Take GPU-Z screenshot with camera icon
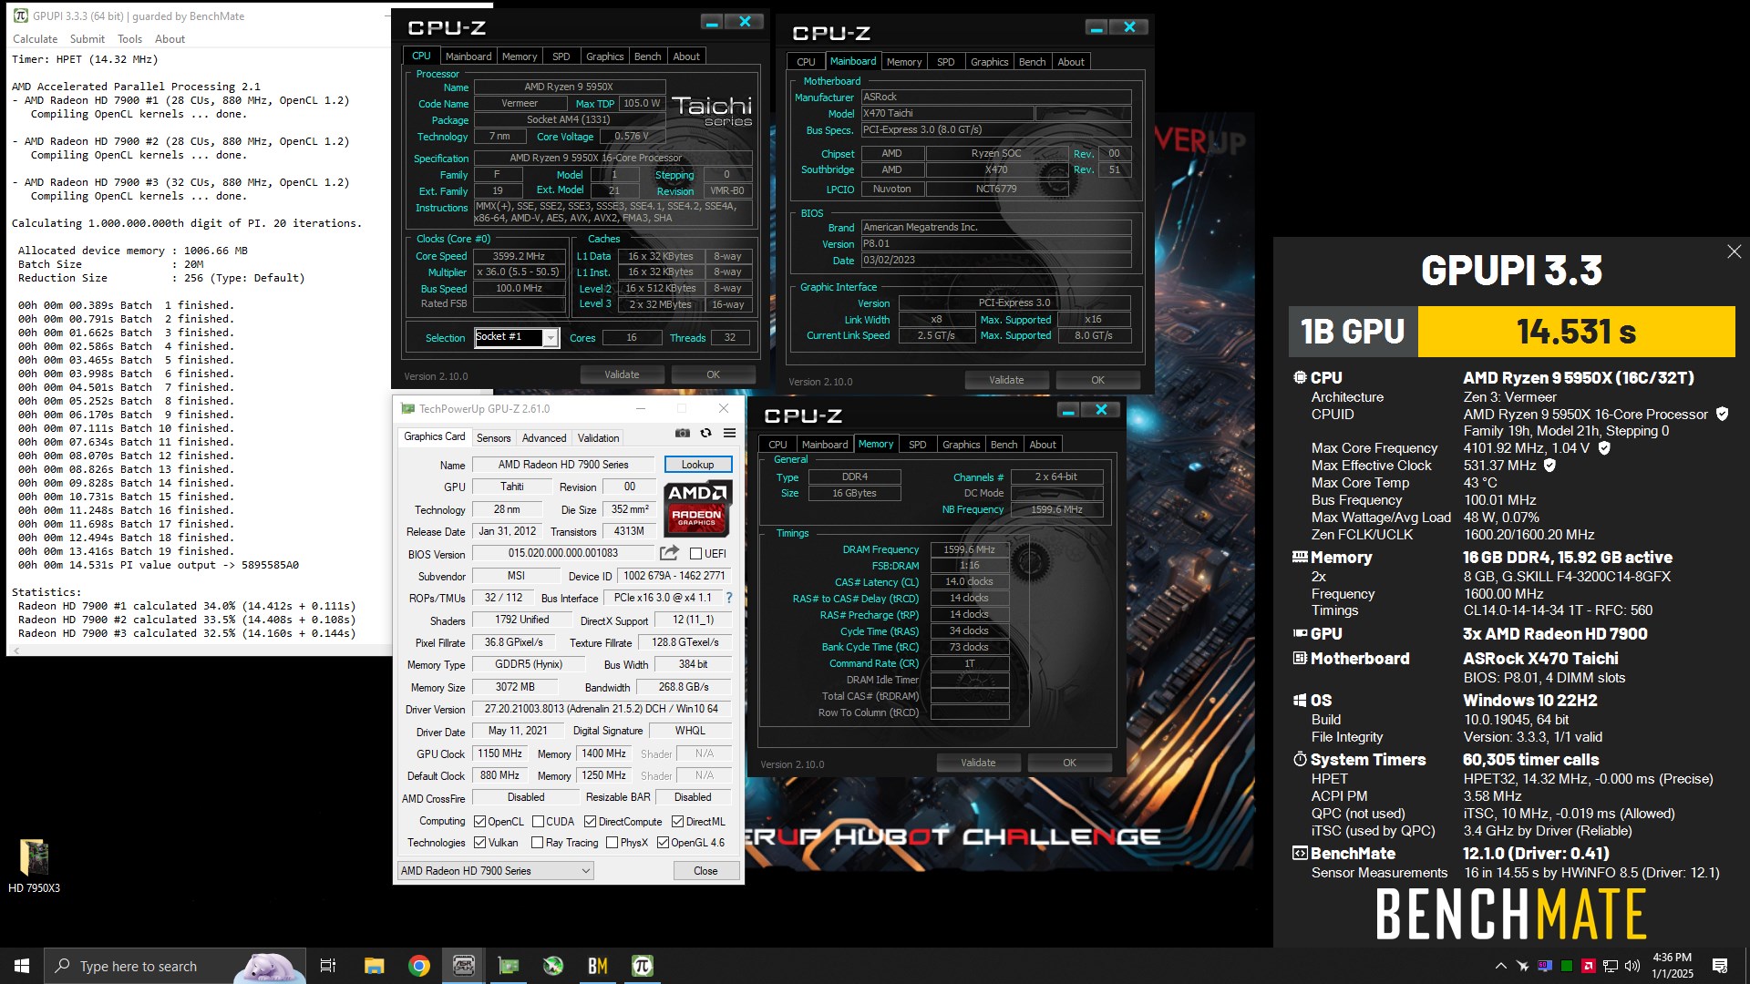Image resolution: width=1750 pixels, height=984 pixels. click(682, 434)
